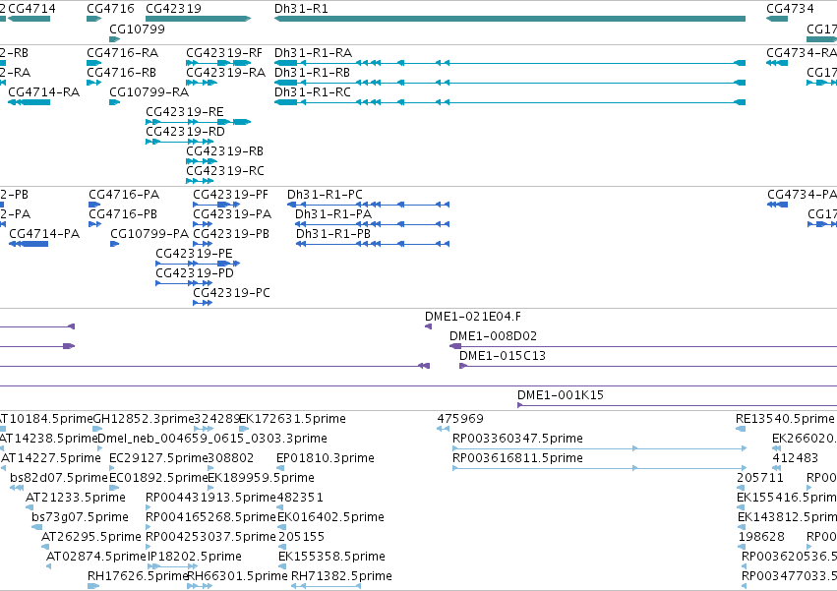Image resolution: width=837 pixels, height=591 pixels.
Task: Click protein CG4716-PA
Action: (x=124, y=195)
